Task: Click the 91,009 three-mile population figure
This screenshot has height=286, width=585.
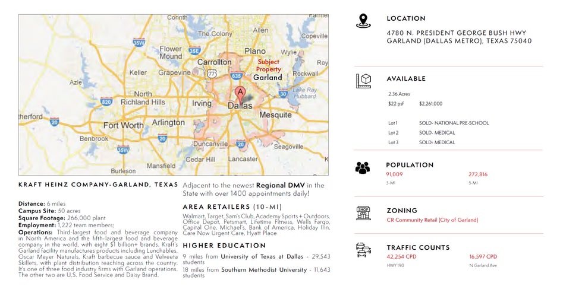Action: point(394,174)
